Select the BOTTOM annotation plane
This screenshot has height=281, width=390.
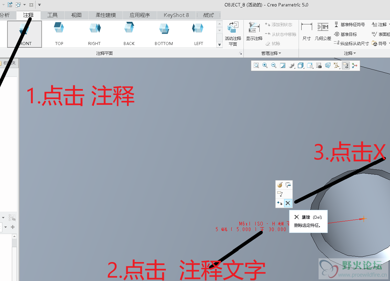tap(164, 34)
